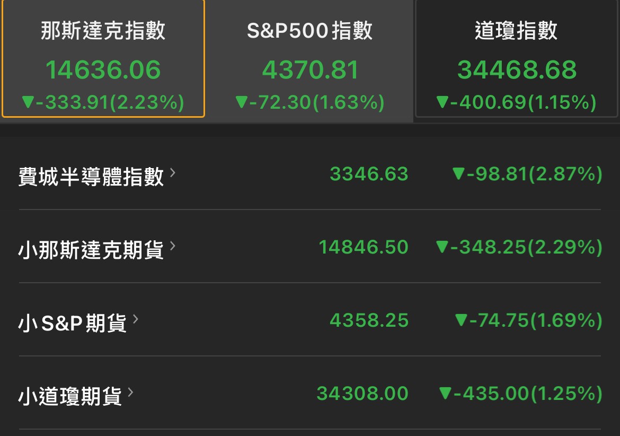Expand chevron next to 小那斯達克期貨

coord(172,246)
